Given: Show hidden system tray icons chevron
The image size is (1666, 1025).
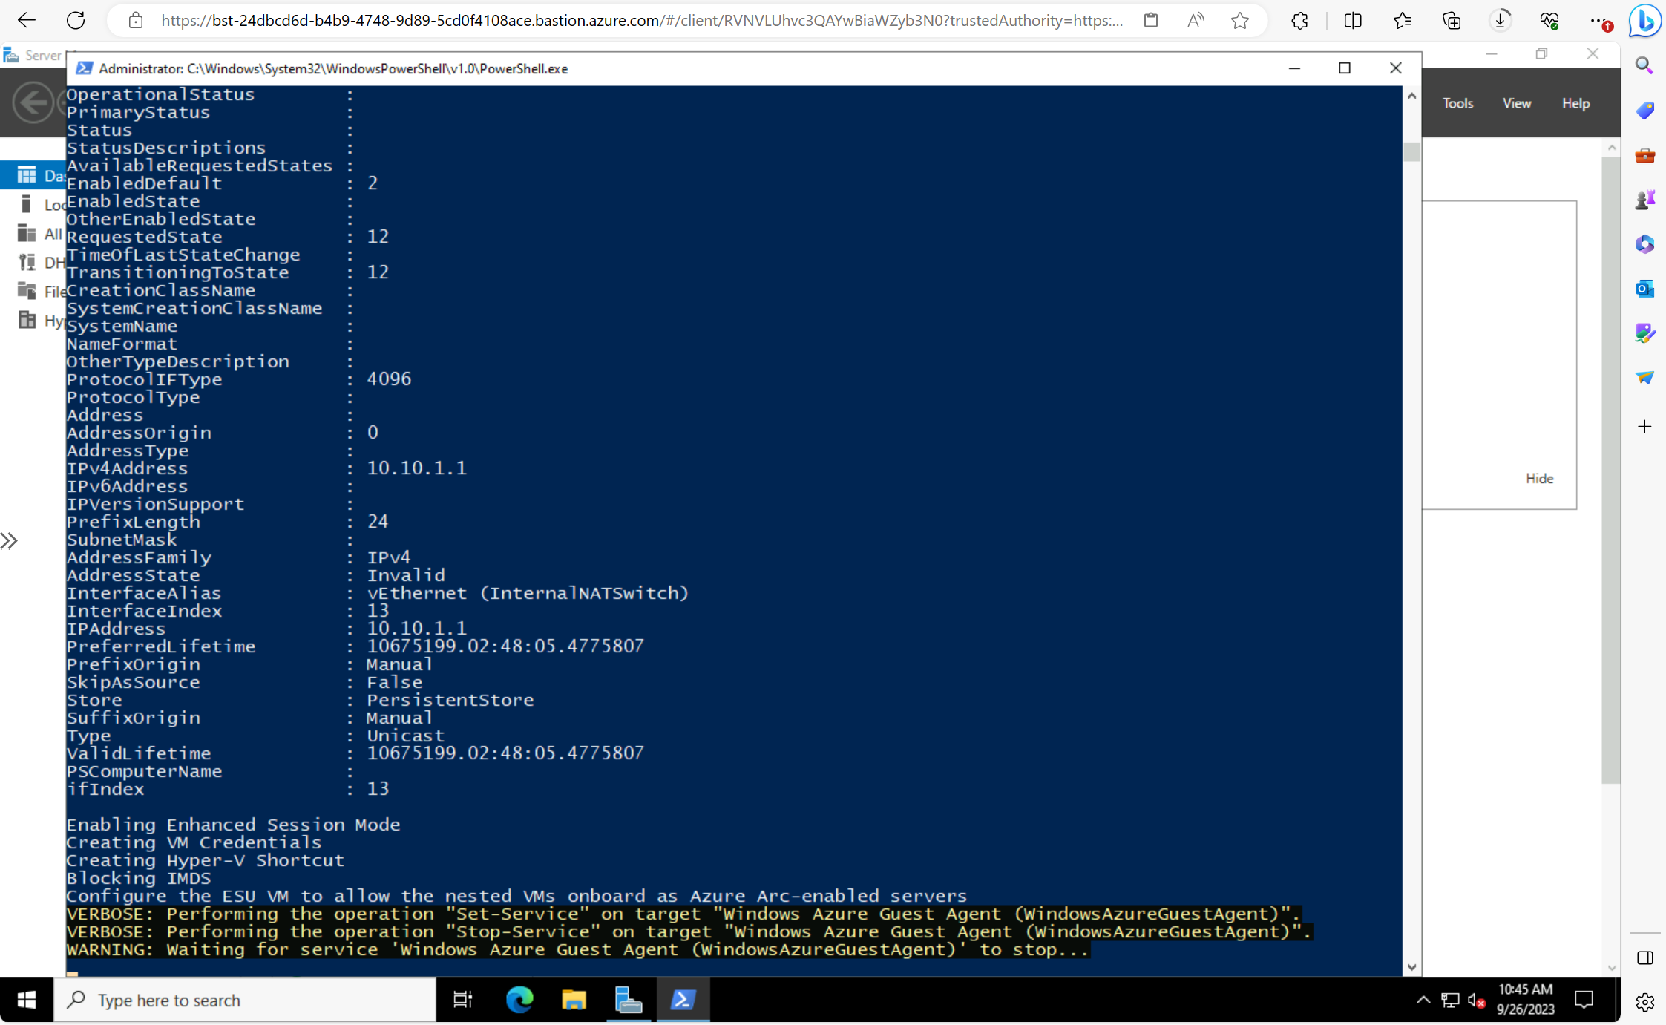Looking at the screenshot, I should click(1422, 1000).
